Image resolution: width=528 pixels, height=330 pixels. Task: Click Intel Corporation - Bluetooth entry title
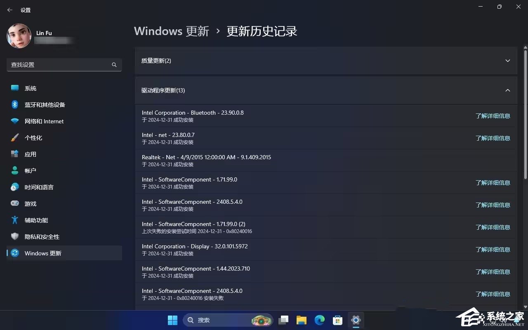193,113
